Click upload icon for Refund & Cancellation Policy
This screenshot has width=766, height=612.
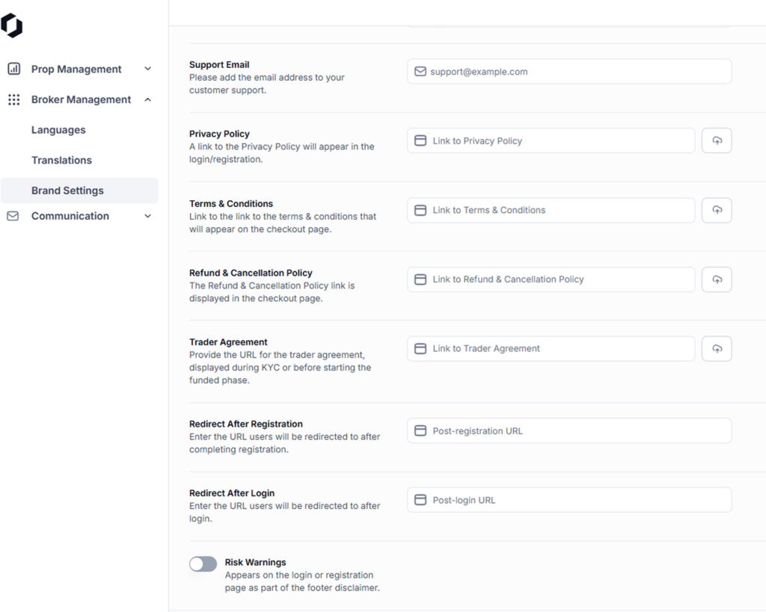click(x=717, y=279)
